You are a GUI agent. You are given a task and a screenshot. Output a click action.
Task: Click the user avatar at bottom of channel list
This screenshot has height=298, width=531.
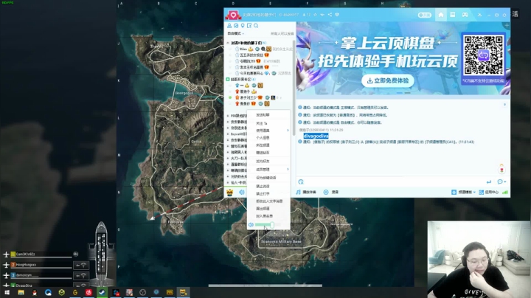229,193
